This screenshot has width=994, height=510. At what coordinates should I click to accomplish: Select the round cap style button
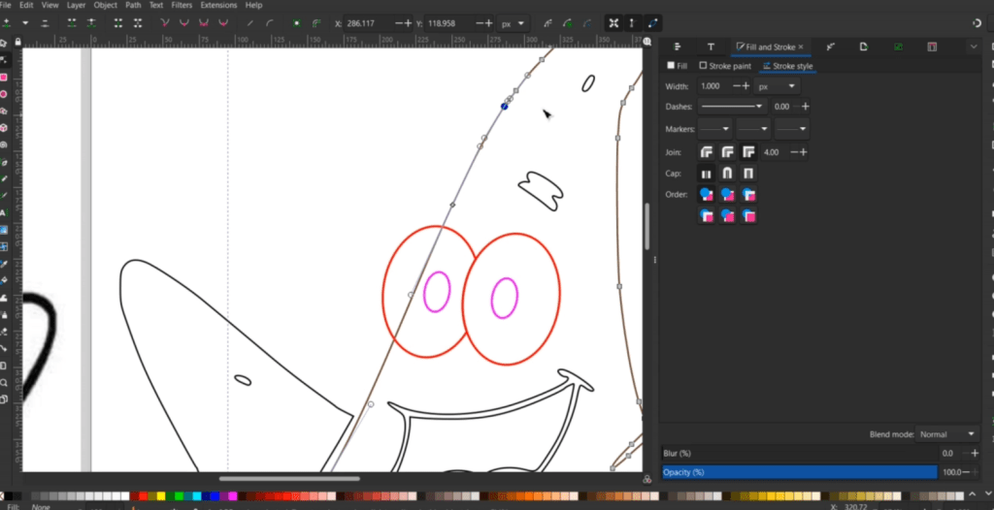click(727, 174)
